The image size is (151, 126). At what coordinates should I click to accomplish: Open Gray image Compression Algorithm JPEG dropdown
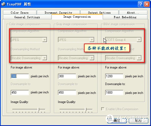[76, 40]
